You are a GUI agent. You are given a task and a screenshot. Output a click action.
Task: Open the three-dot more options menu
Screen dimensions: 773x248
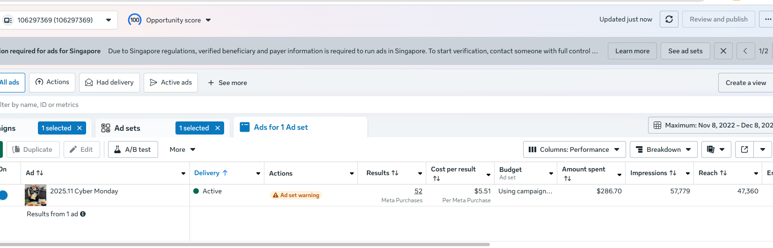coord(768,19)
